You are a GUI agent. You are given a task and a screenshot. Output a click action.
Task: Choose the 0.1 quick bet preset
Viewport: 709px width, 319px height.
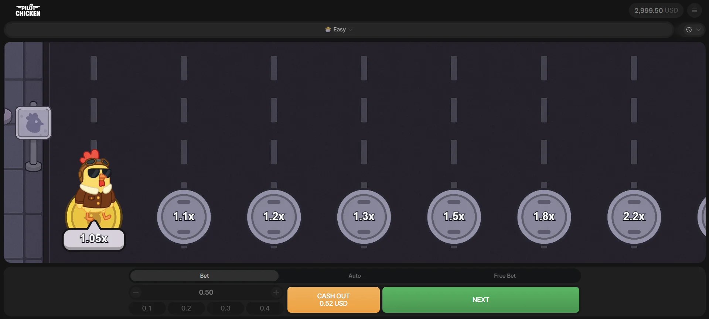(147, 308)
